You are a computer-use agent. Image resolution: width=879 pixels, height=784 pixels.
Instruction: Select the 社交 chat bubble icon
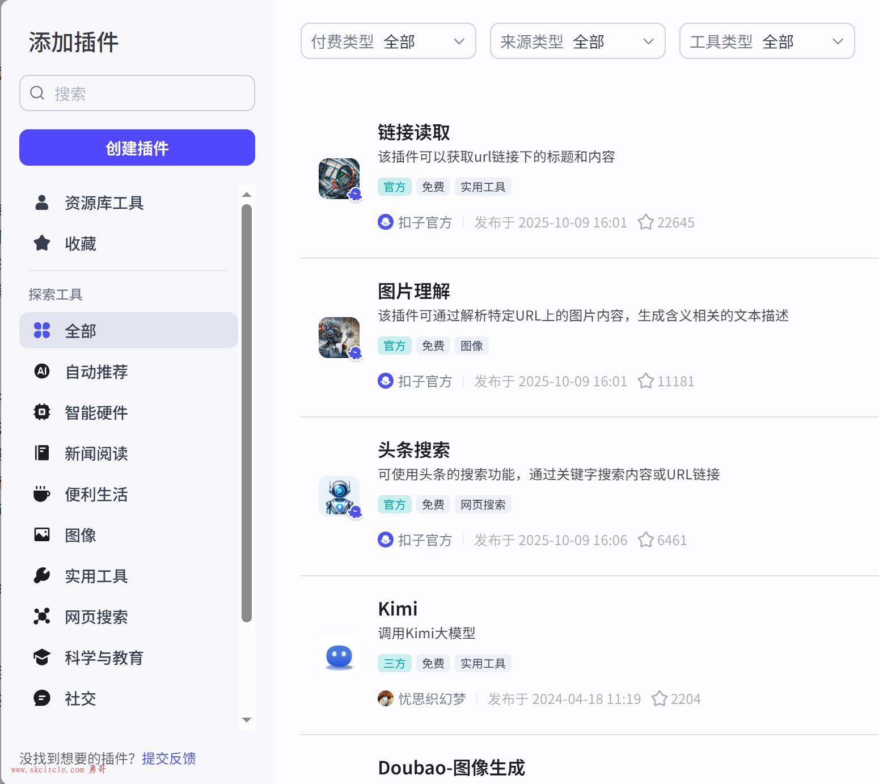pos(41,698)
